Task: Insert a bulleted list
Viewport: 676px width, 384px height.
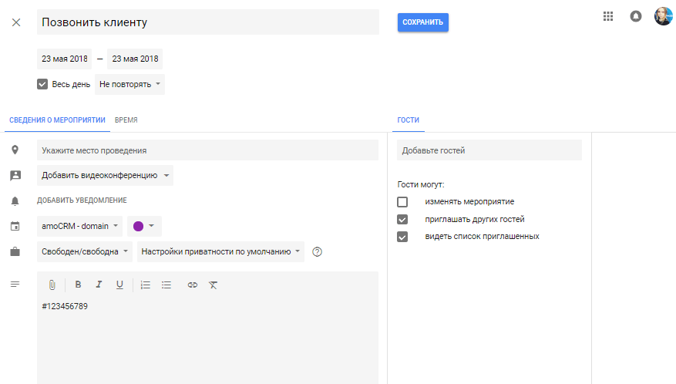Action: 166,285
